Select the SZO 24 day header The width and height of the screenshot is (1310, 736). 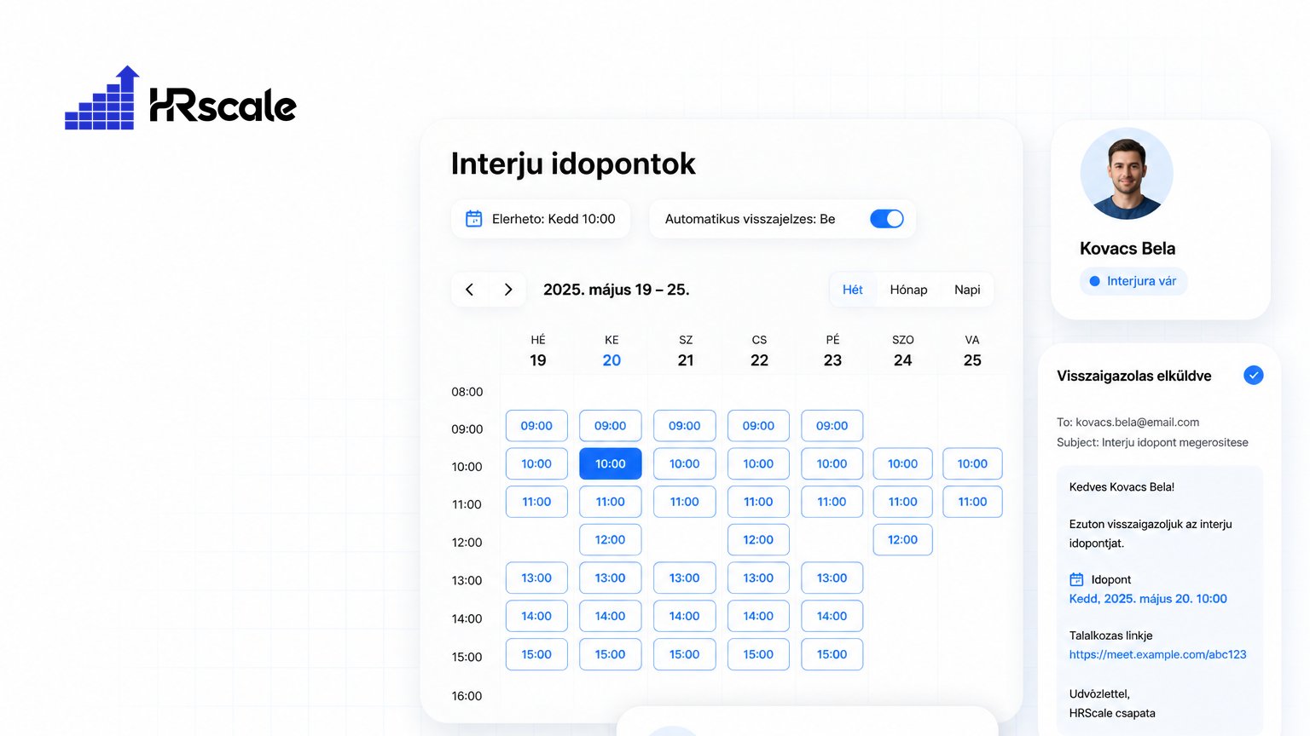point(903,351)
